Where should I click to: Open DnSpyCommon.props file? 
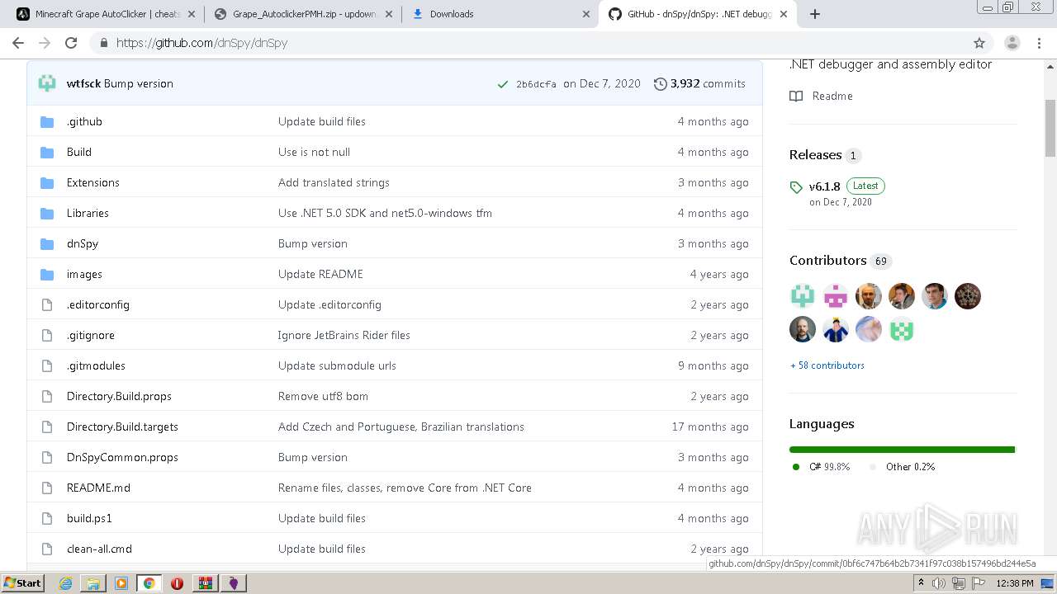122,458
